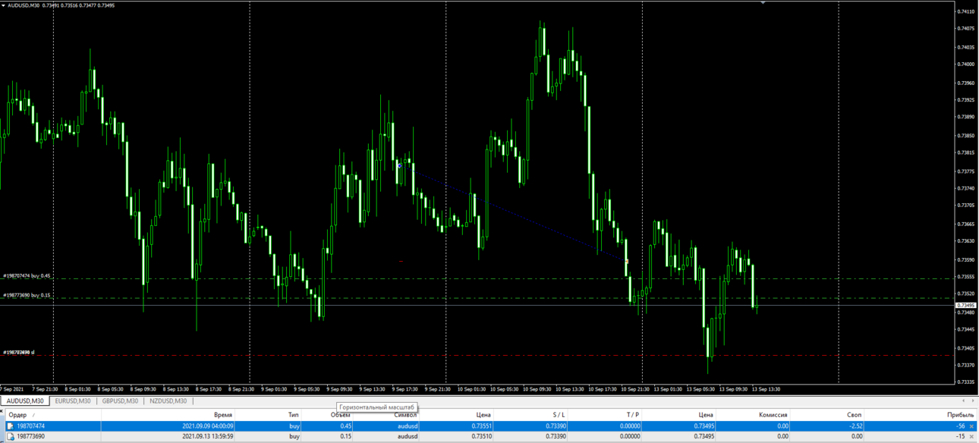Click the order icon of ticket 198707474

point(11,426)
